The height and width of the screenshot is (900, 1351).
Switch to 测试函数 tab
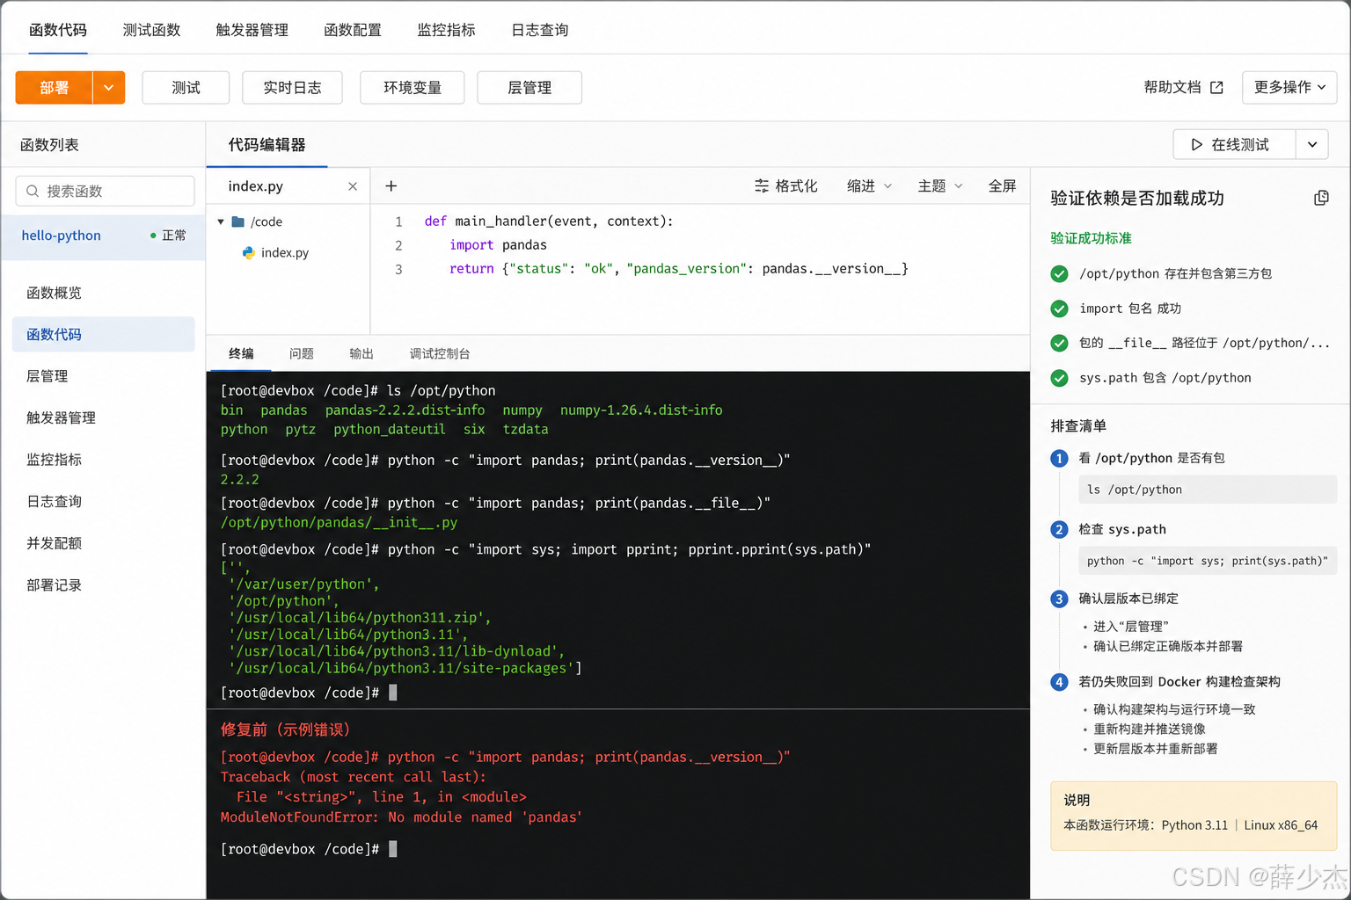[151, 30]
